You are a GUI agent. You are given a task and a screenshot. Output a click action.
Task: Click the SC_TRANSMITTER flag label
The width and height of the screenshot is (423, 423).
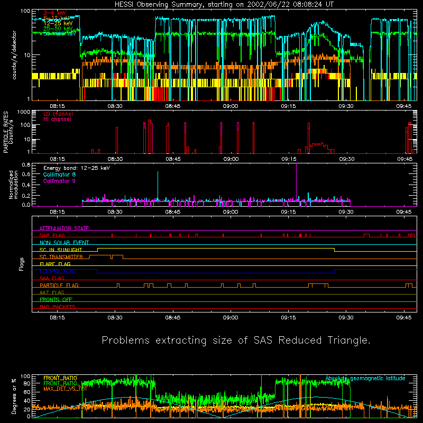coord(61,257)
